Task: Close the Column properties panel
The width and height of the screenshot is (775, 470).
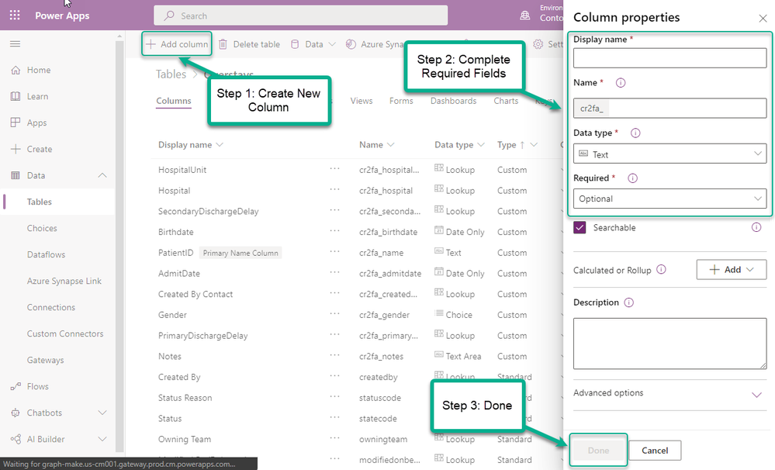Action: (x=763, y=19)
